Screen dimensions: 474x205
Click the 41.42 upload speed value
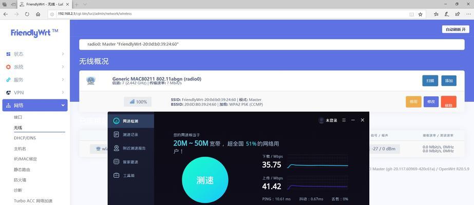tap(272, 187)
